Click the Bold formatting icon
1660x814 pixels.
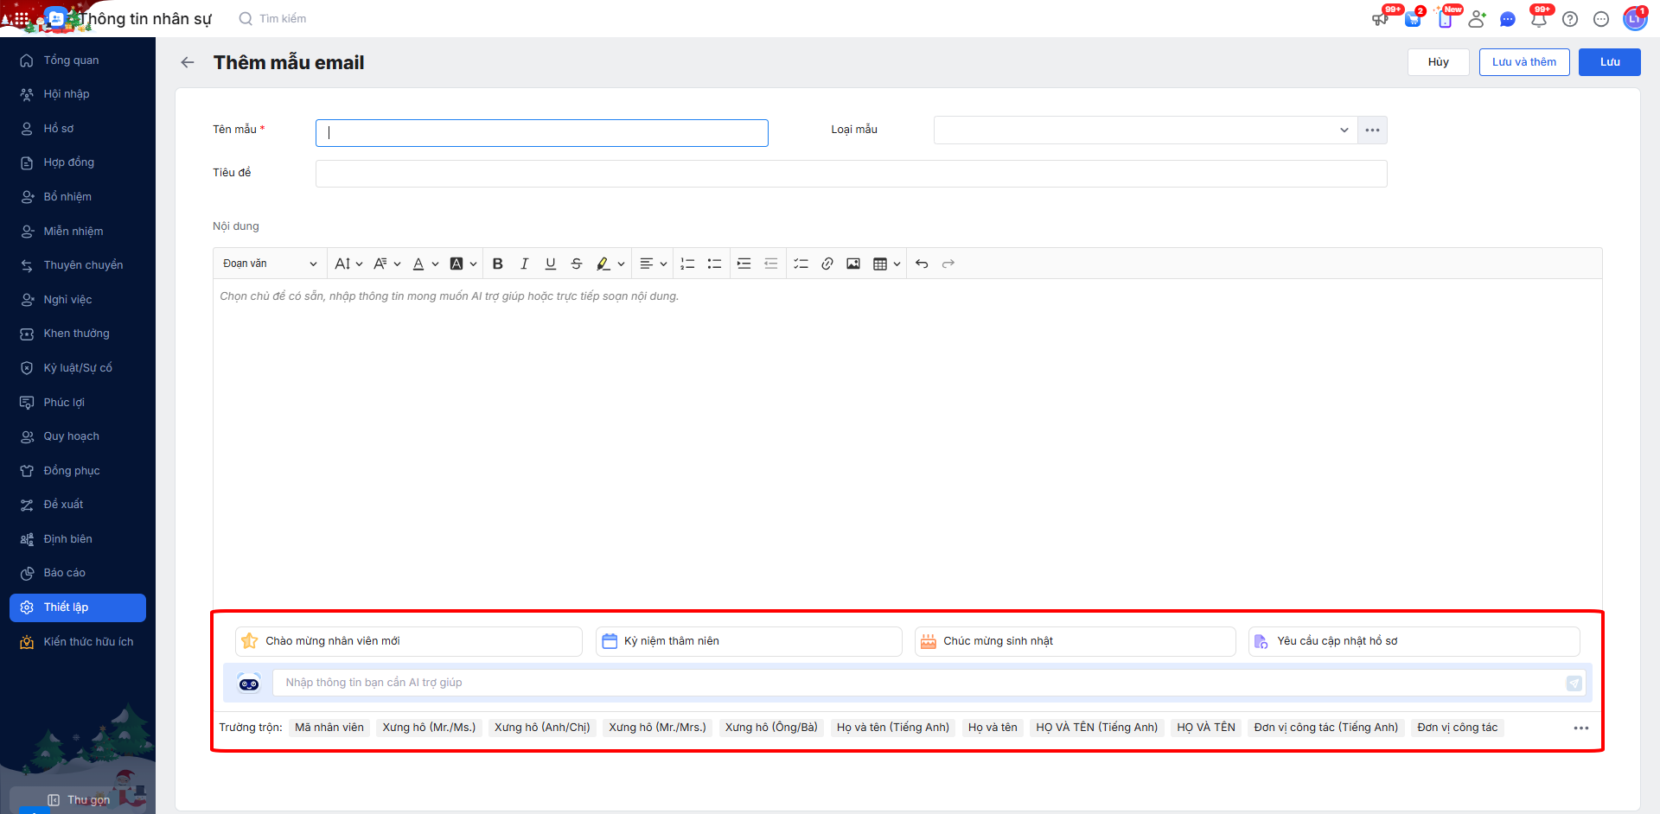(497, 264)
